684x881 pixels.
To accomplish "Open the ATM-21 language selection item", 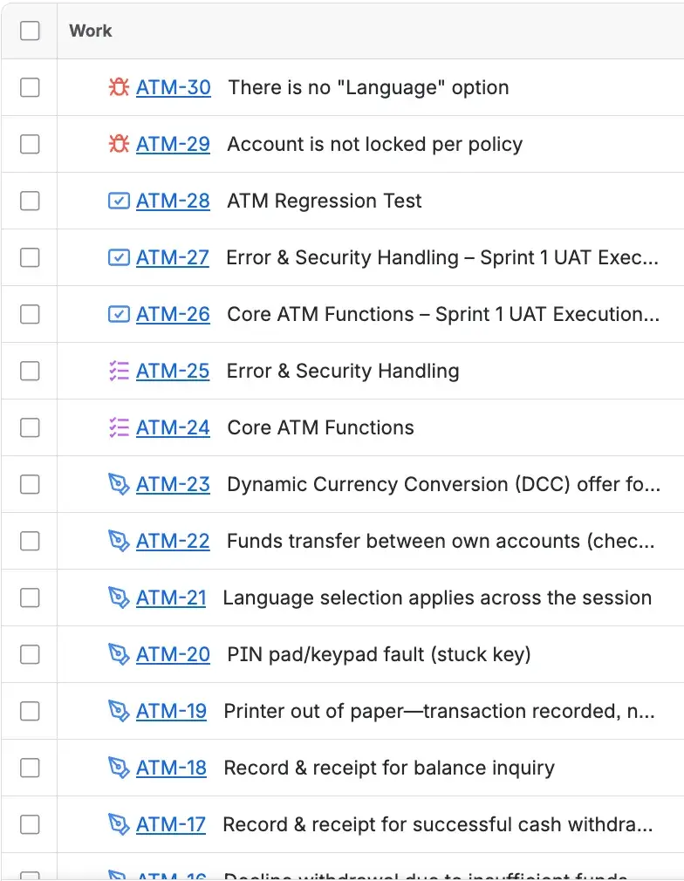I will pyautogui.click(x=171, y=598).
